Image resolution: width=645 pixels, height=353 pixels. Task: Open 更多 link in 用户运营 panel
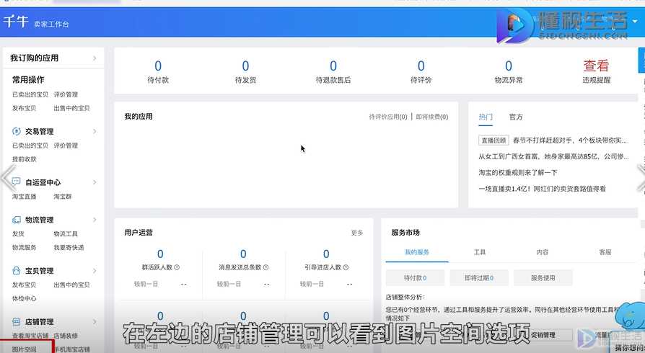[357, 233]
